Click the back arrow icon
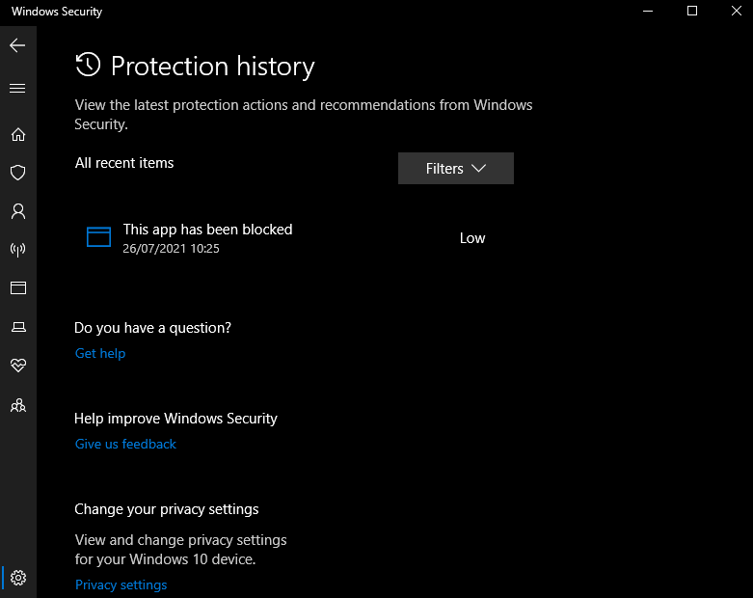 17,45
